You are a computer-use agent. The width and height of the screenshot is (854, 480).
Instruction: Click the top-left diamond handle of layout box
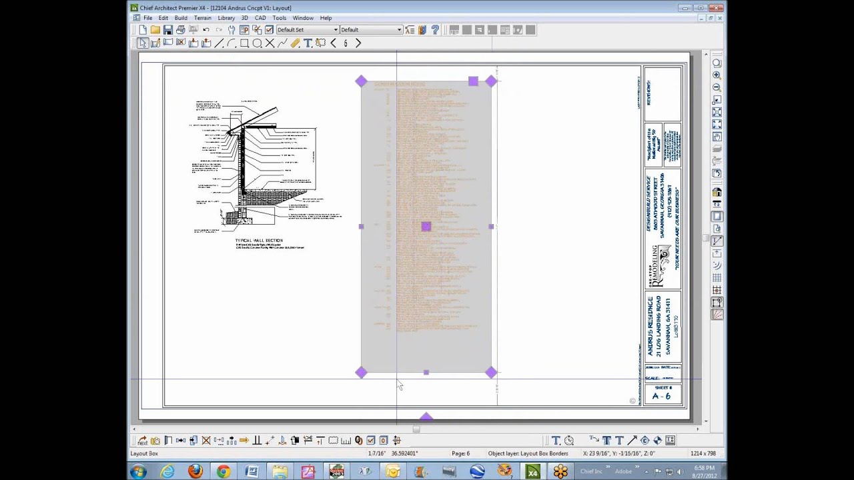tap(361, 81)
